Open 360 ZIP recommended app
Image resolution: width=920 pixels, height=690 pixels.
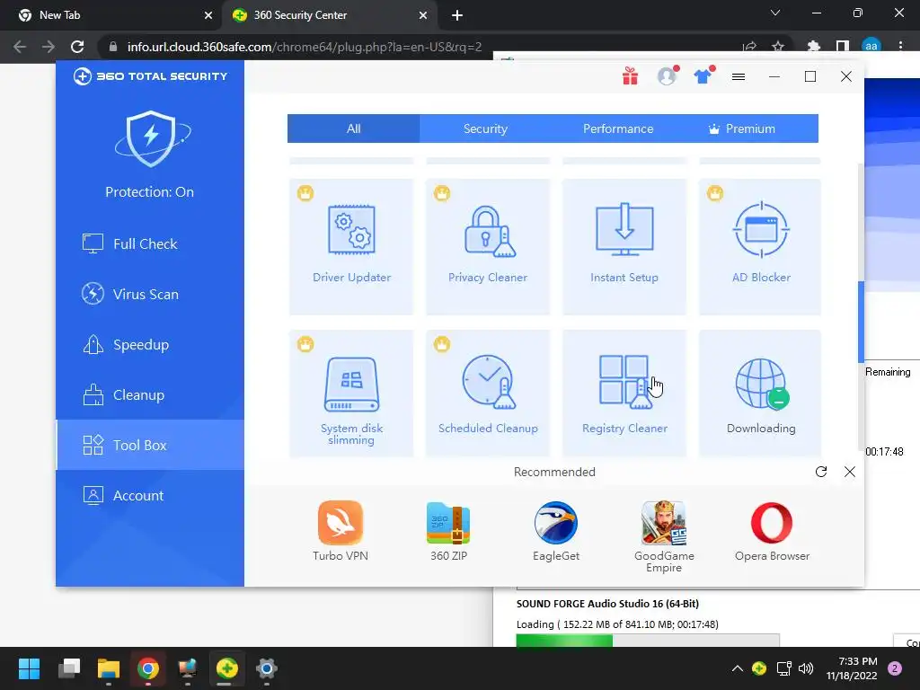click(x=448, y=531)
